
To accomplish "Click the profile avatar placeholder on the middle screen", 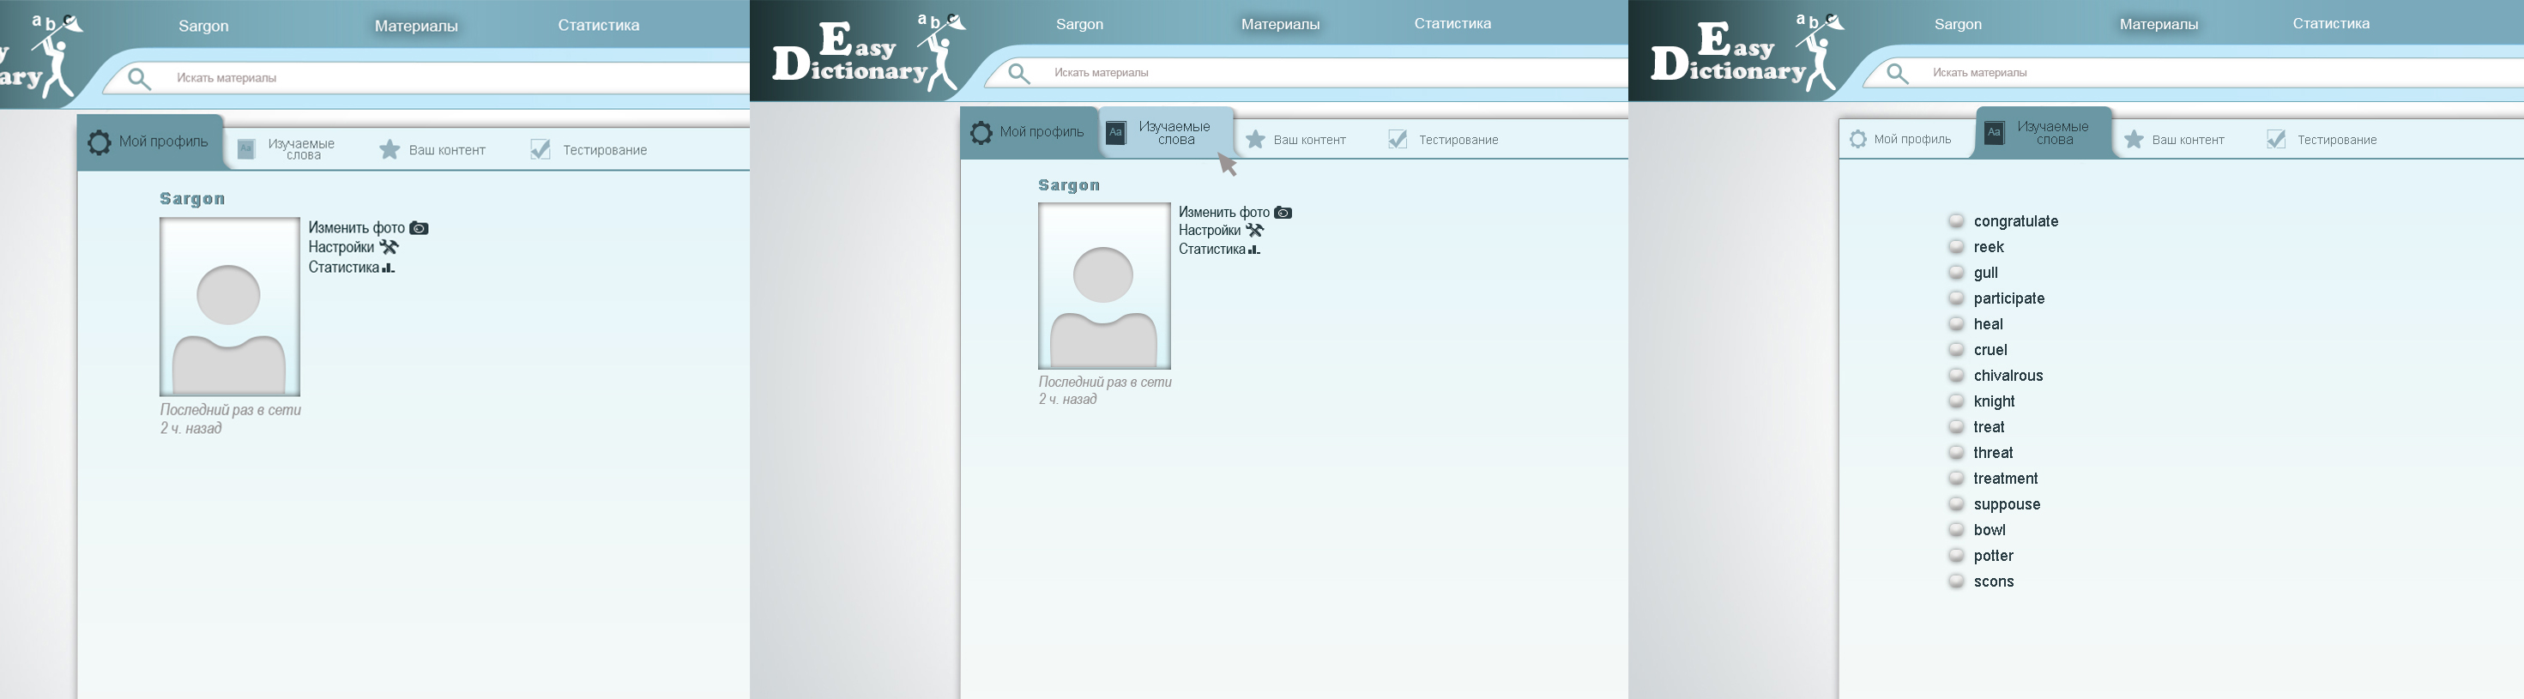I will tap(1104, 286).
